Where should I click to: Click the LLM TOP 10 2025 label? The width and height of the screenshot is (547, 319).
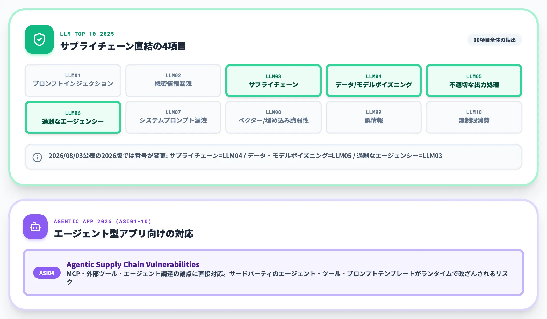pos(87,34)
